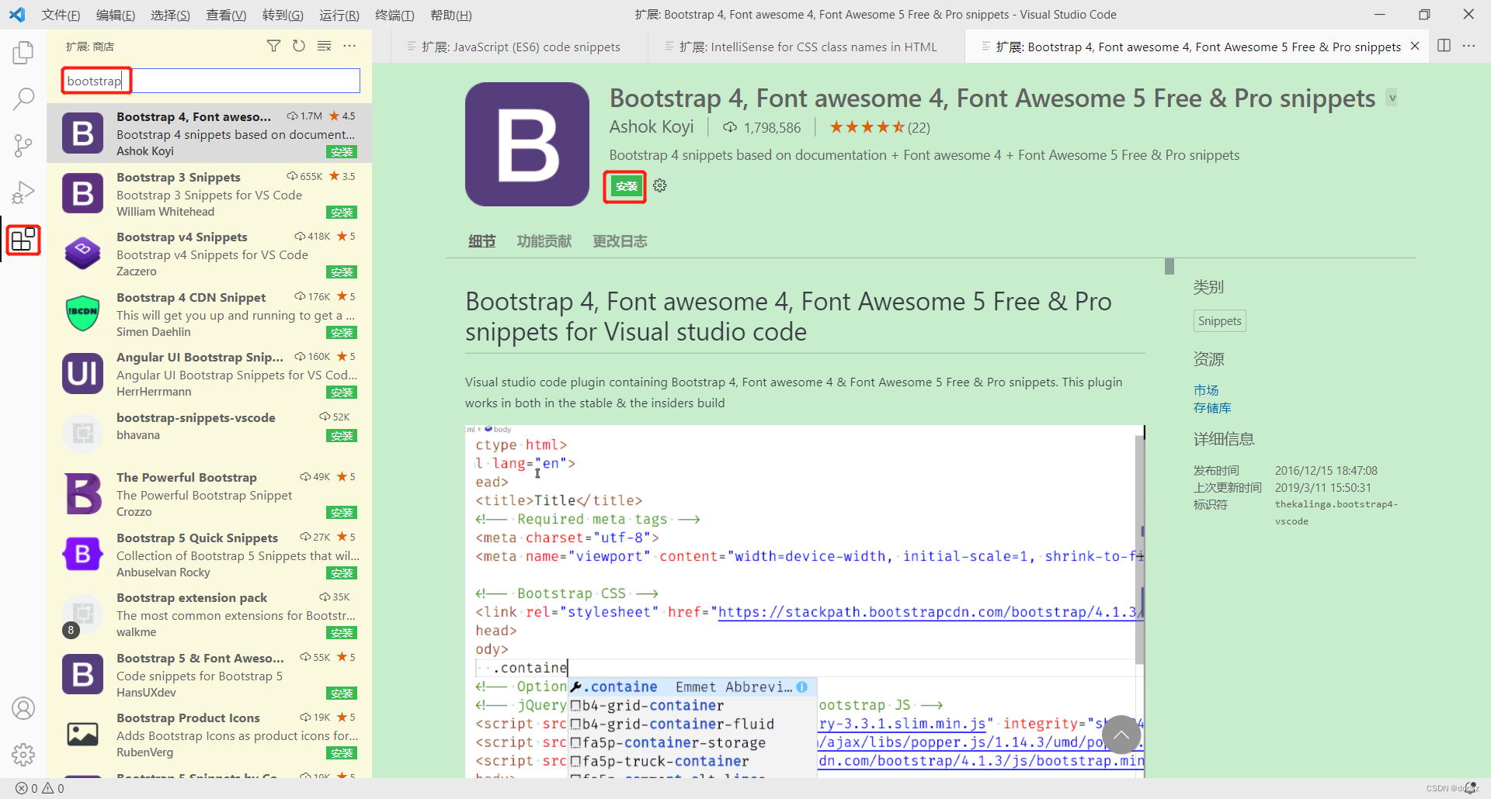Open the Search view in activity bar
Image resolution: width=1491 pixels, height=799 pixels.
(x=23, y=99)
